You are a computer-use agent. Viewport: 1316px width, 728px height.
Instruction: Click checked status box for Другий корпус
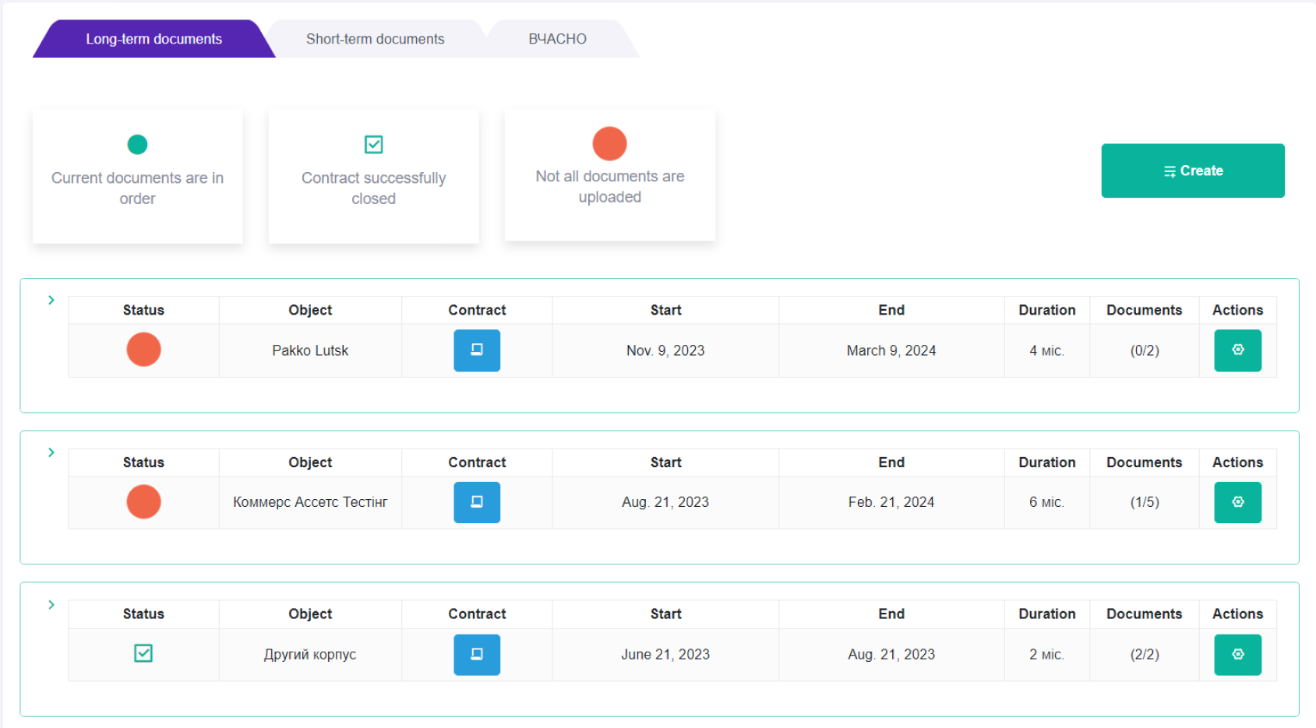pos(143,653)
